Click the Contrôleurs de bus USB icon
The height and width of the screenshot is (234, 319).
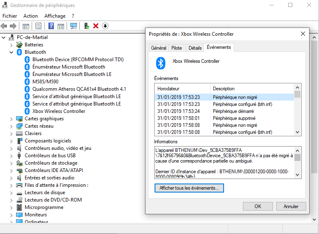tap(19, 156)
